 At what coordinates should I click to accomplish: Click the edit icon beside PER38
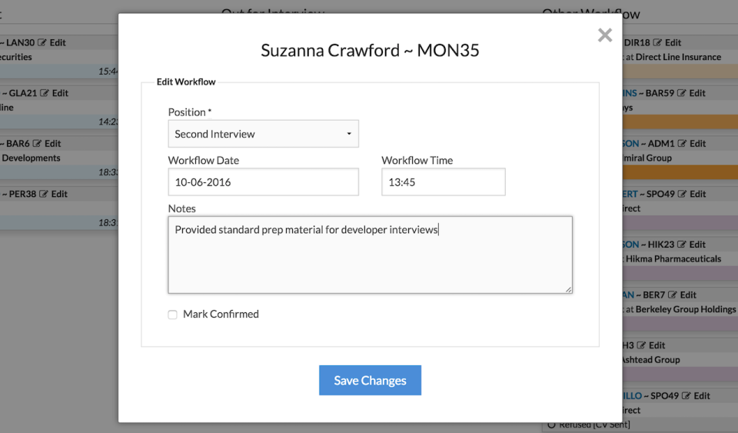(43, 195)
